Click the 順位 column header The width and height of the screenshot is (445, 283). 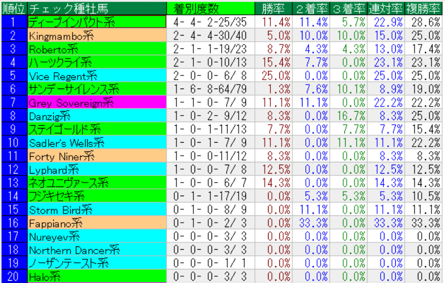(x=14, y=8)
